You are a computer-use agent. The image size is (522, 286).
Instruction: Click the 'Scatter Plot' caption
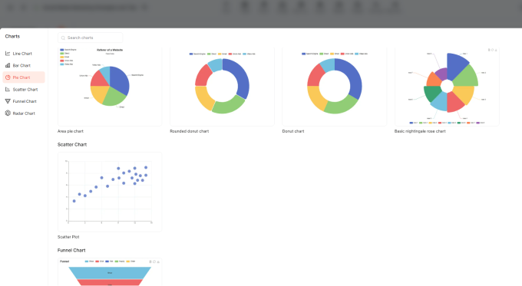[68, 237]
